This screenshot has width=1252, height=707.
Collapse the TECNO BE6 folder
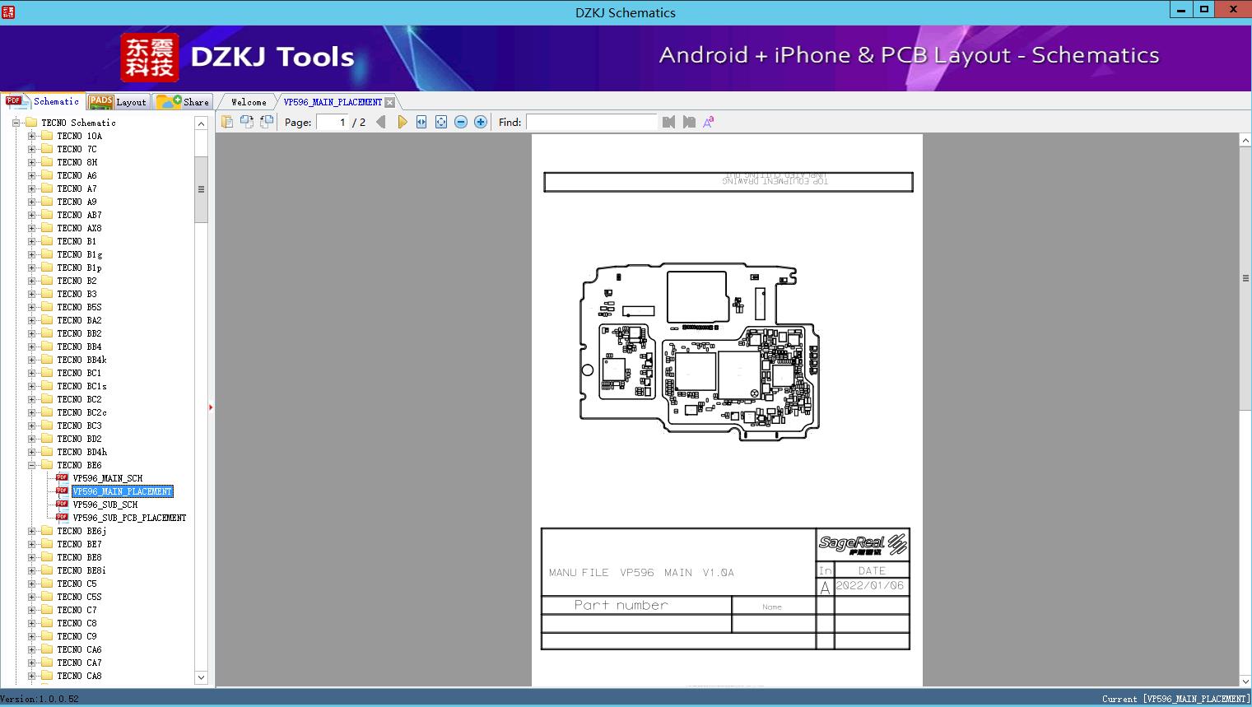pyautogui.click(x=31, y=465)
